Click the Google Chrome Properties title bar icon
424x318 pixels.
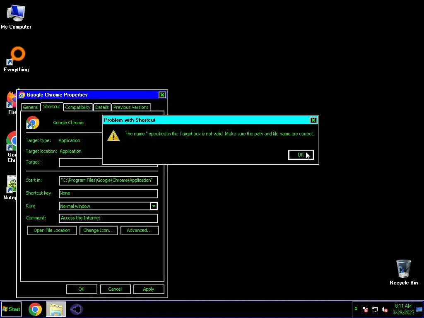click(22, 95)
